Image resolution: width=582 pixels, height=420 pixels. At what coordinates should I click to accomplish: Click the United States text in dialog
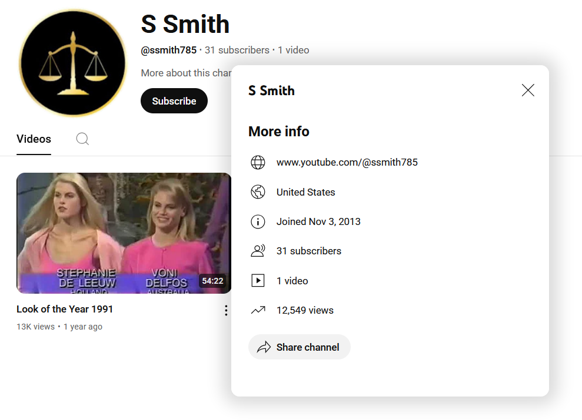pyautogui.click(x=306, y=192)
